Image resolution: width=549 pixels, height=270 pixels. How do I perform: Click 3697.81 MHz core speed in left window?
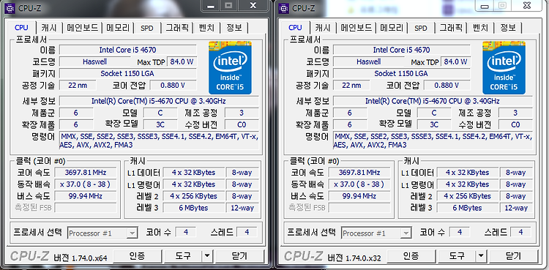point(86,172)
